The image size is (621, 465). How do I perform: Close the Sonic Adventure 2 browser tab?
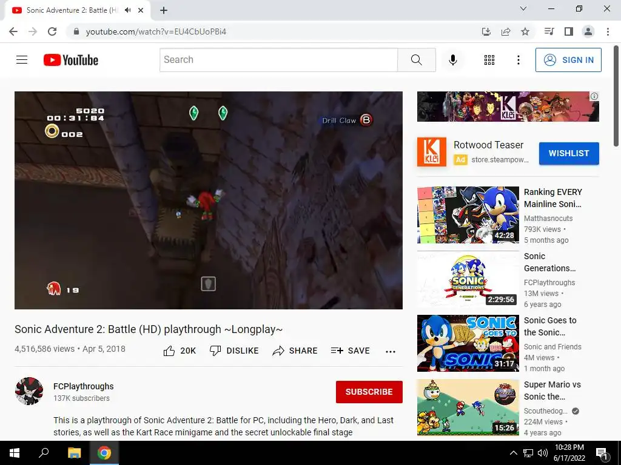[141, 10]
